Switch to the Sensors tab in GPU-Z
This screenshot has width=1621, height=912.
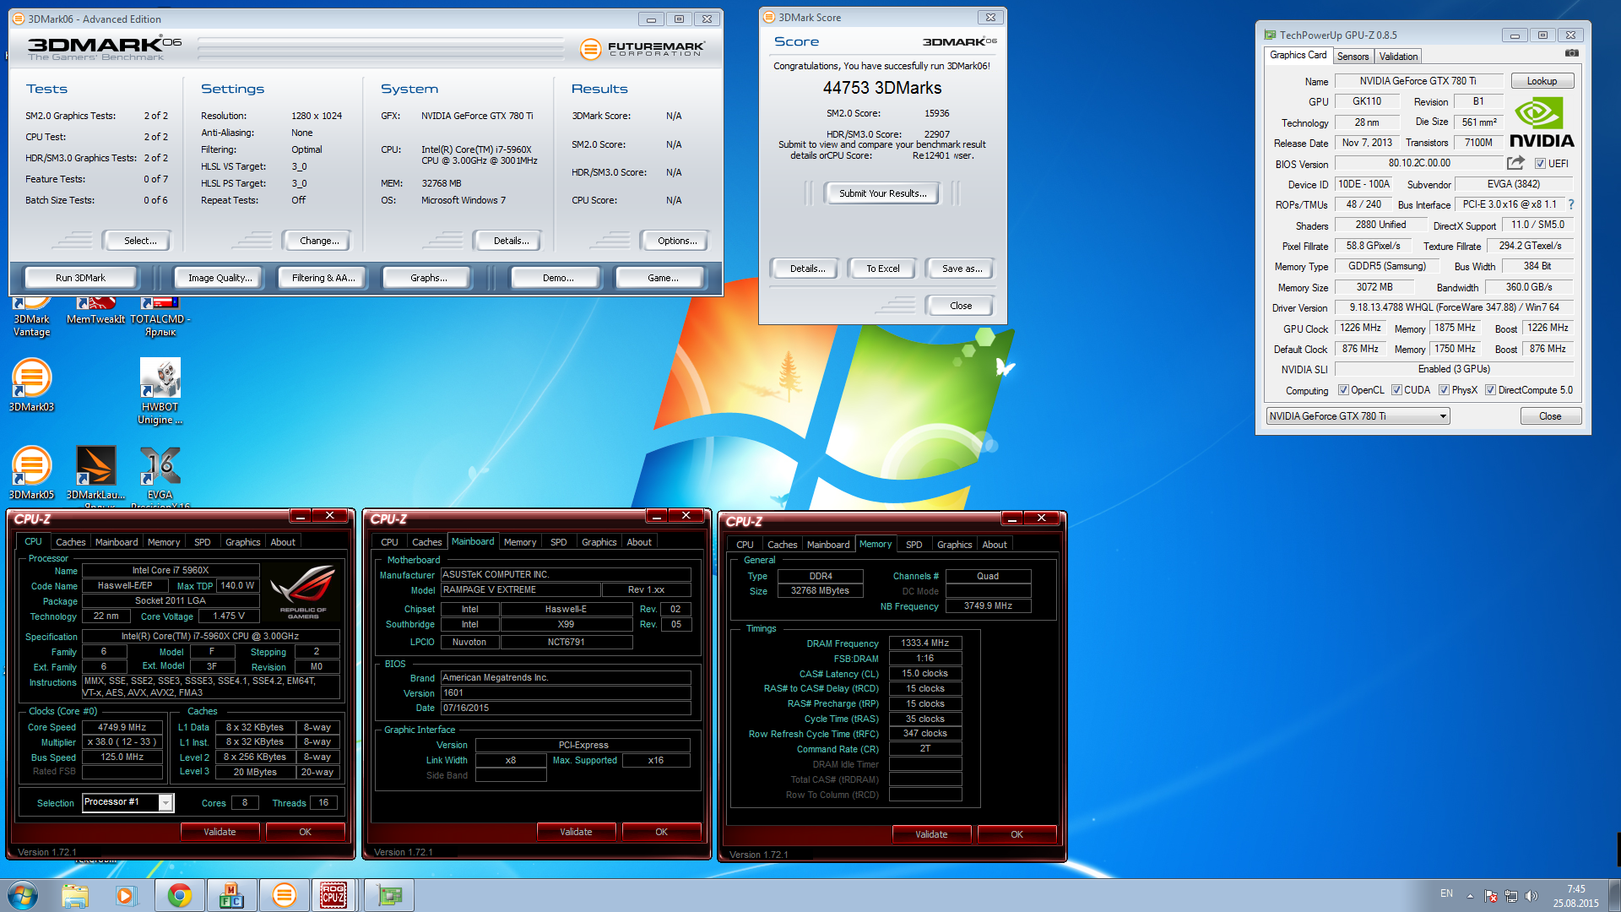coord(1353,57)
